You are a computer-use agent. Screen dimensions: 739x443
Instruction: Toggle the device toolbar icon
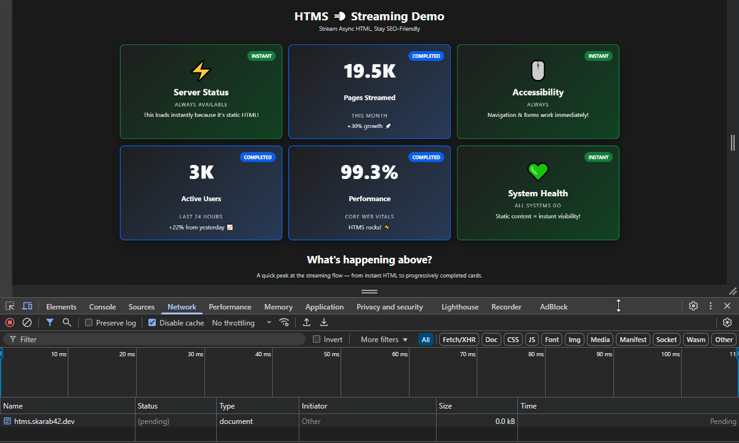27,306
